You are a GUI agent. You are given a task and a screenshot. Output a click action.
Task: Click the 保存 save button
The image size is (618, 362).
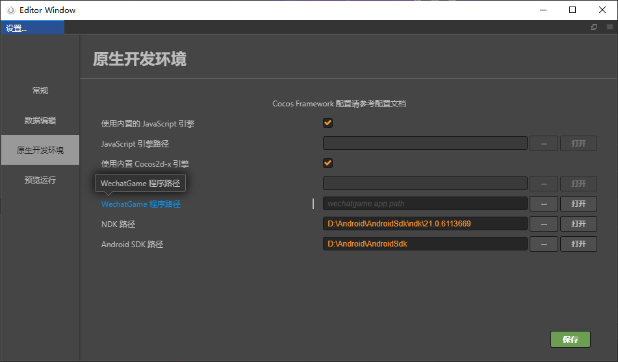point(571,339)
